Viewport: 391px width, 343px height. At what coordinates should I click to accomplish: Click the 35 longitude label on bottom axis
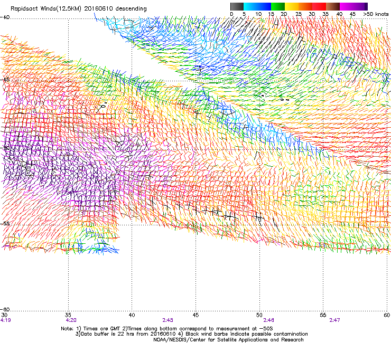pyautogui.click(x=68, y=315)
